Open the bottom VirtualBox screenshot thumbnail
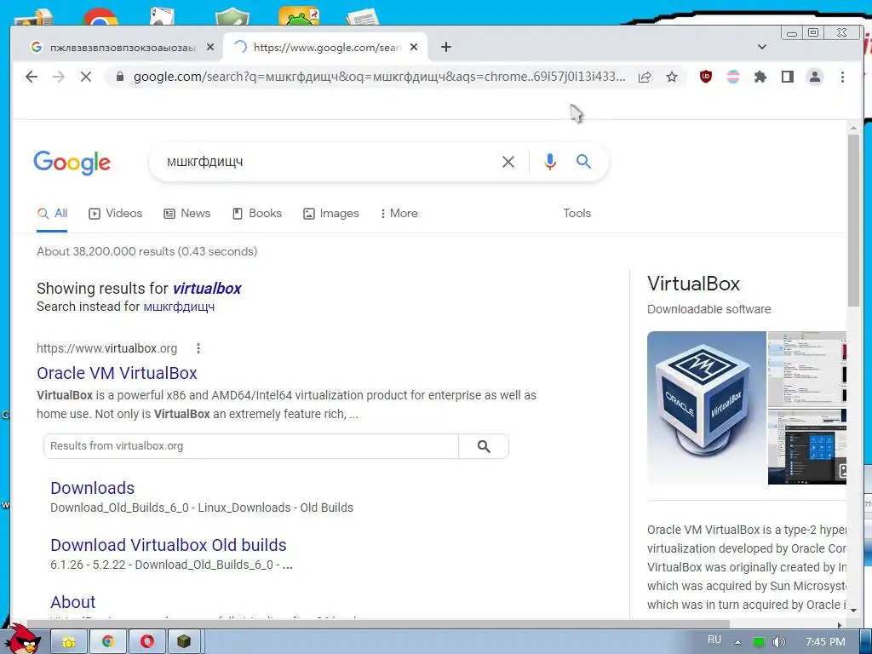The image size is (872, 654). click(807, 446)
